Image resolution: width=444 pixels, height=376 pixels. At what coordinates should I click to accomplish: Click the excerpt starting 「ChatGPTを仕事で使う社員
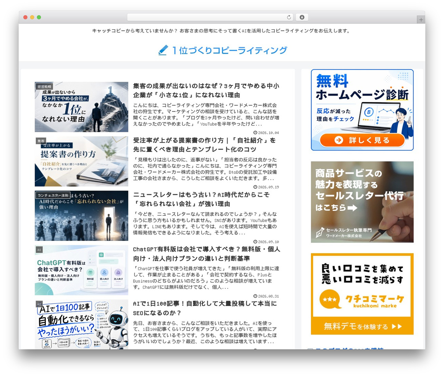click(206, 278)
